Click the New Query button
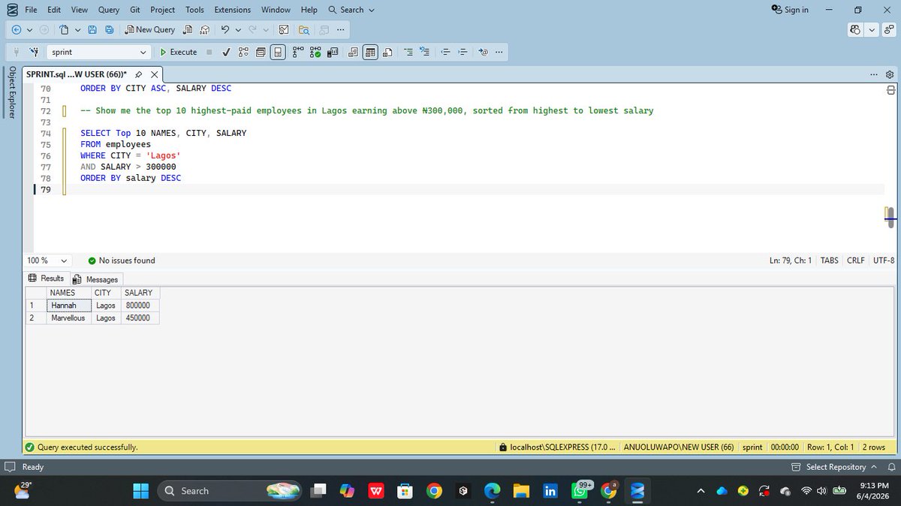 coord(150,30)
